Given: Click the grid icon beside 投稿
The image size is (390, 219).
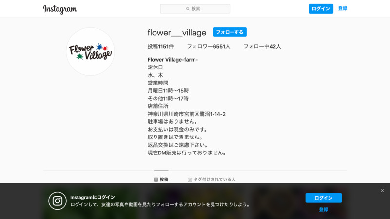Looking at the screenshot, I should 156,180.
